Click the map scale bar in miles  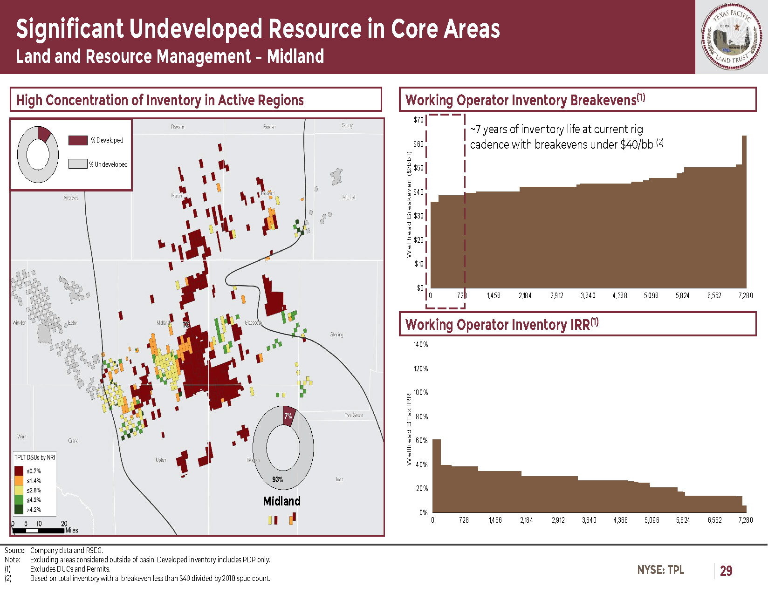(x=38, y=530)
